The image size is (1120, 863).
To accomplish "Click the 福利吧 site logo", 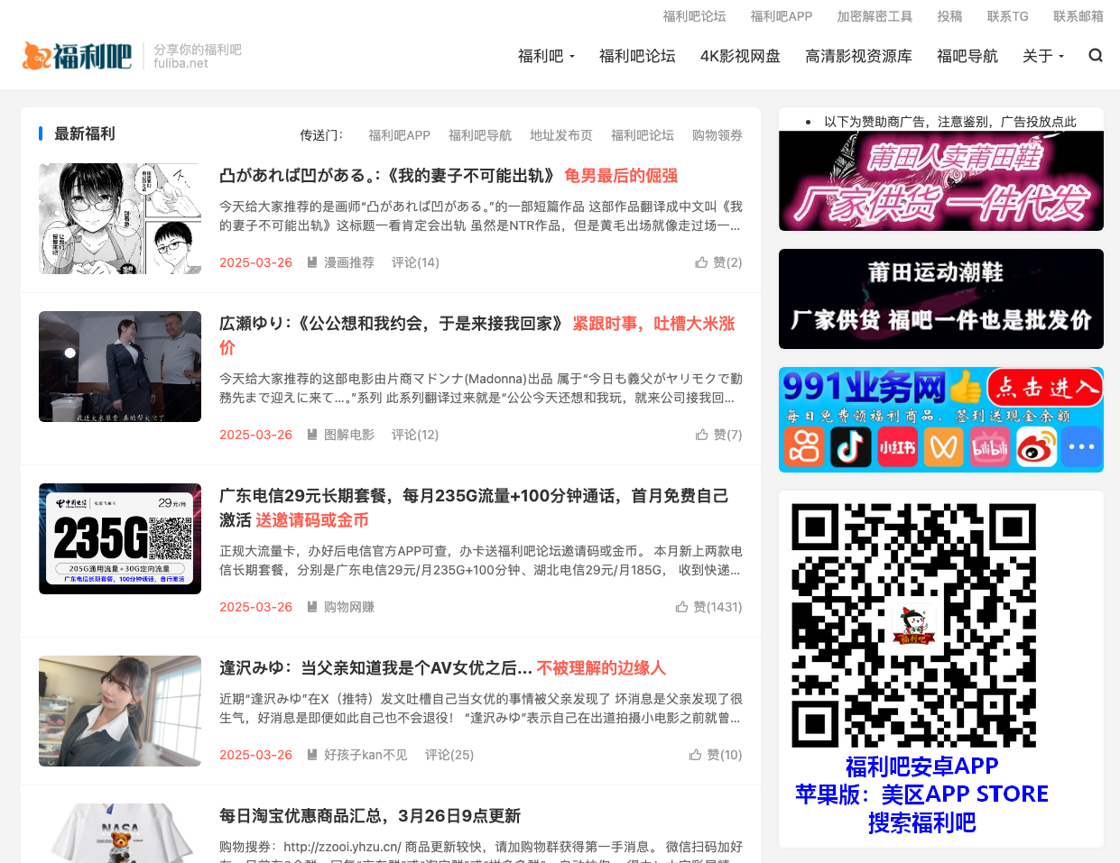I will coord(77,56).
